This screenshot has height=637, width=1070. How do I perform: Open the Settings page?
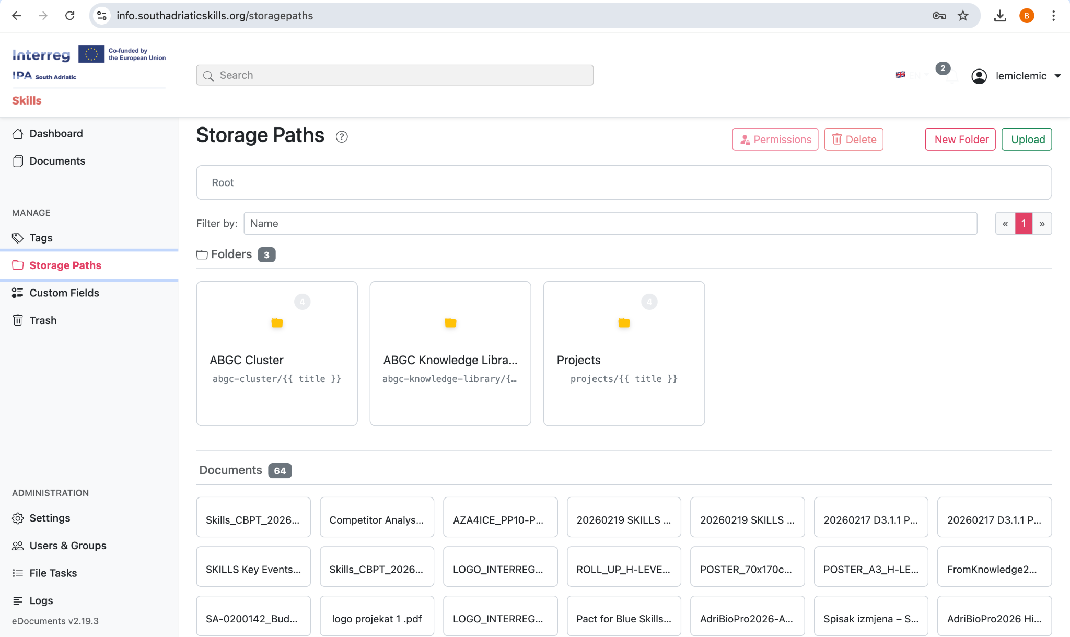pos(49,518)
